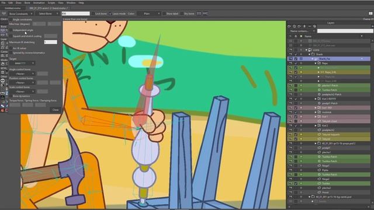
Task: Open the Animation menu
Action: (39, 2)
